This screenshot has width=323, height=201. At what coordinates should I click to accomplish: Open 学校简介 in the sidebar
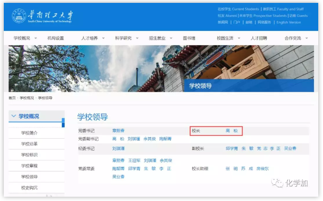point(29,133)
